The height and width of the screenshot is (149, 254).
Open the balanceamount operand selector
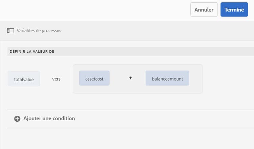pos(167,78)
